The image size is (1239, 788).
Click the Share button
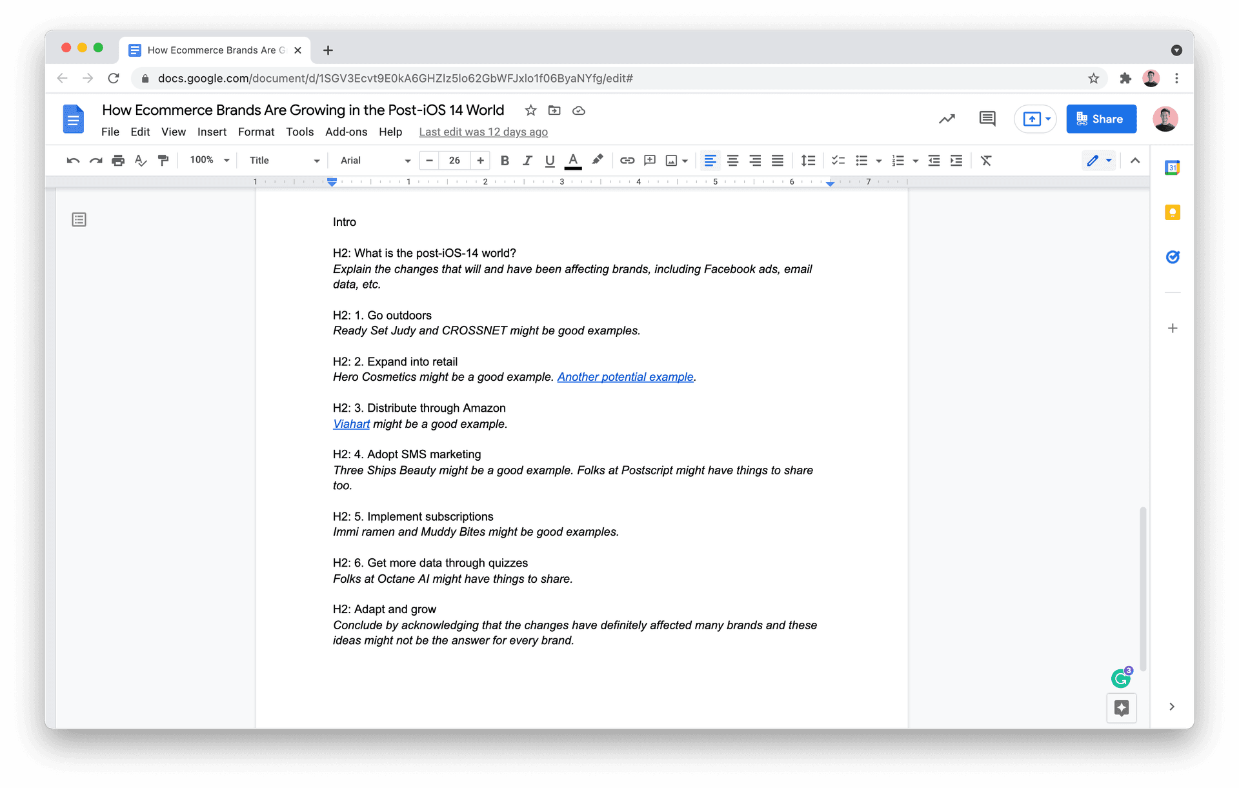[x=1101, y=119]
